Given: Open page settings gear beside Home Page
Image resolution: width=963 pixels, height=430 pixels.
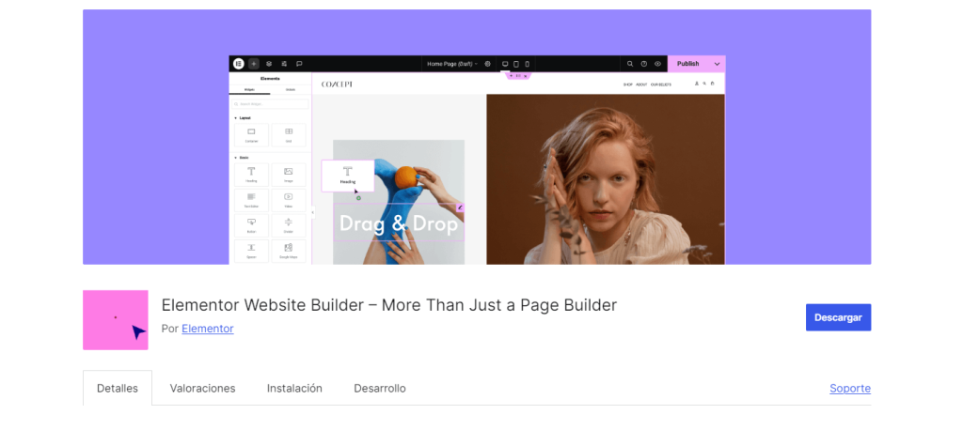Looking at the screenshot, I should pos(488,64).
